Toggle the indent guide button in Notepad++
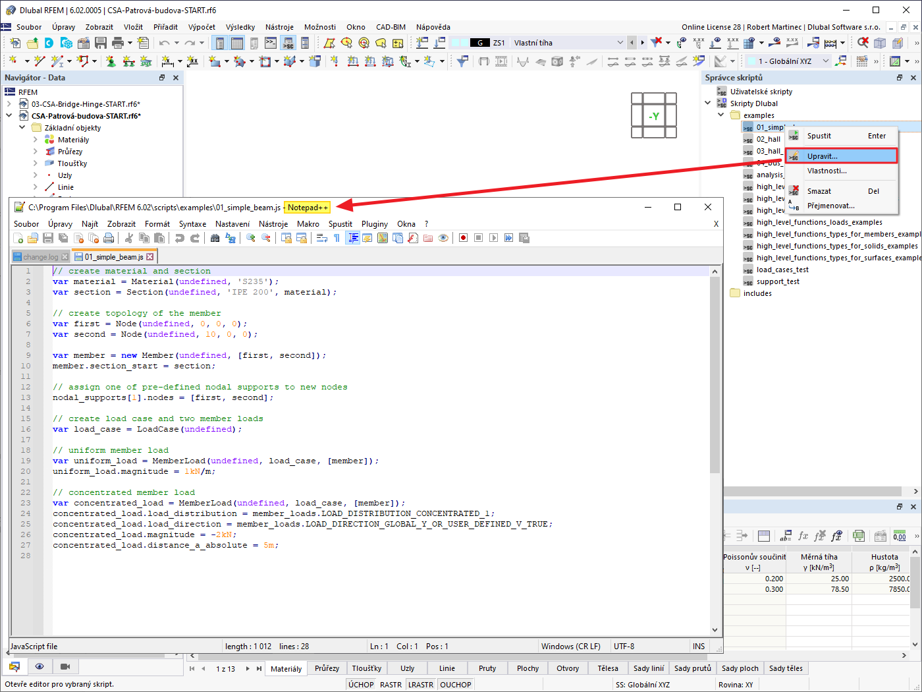 coord(353,238)
